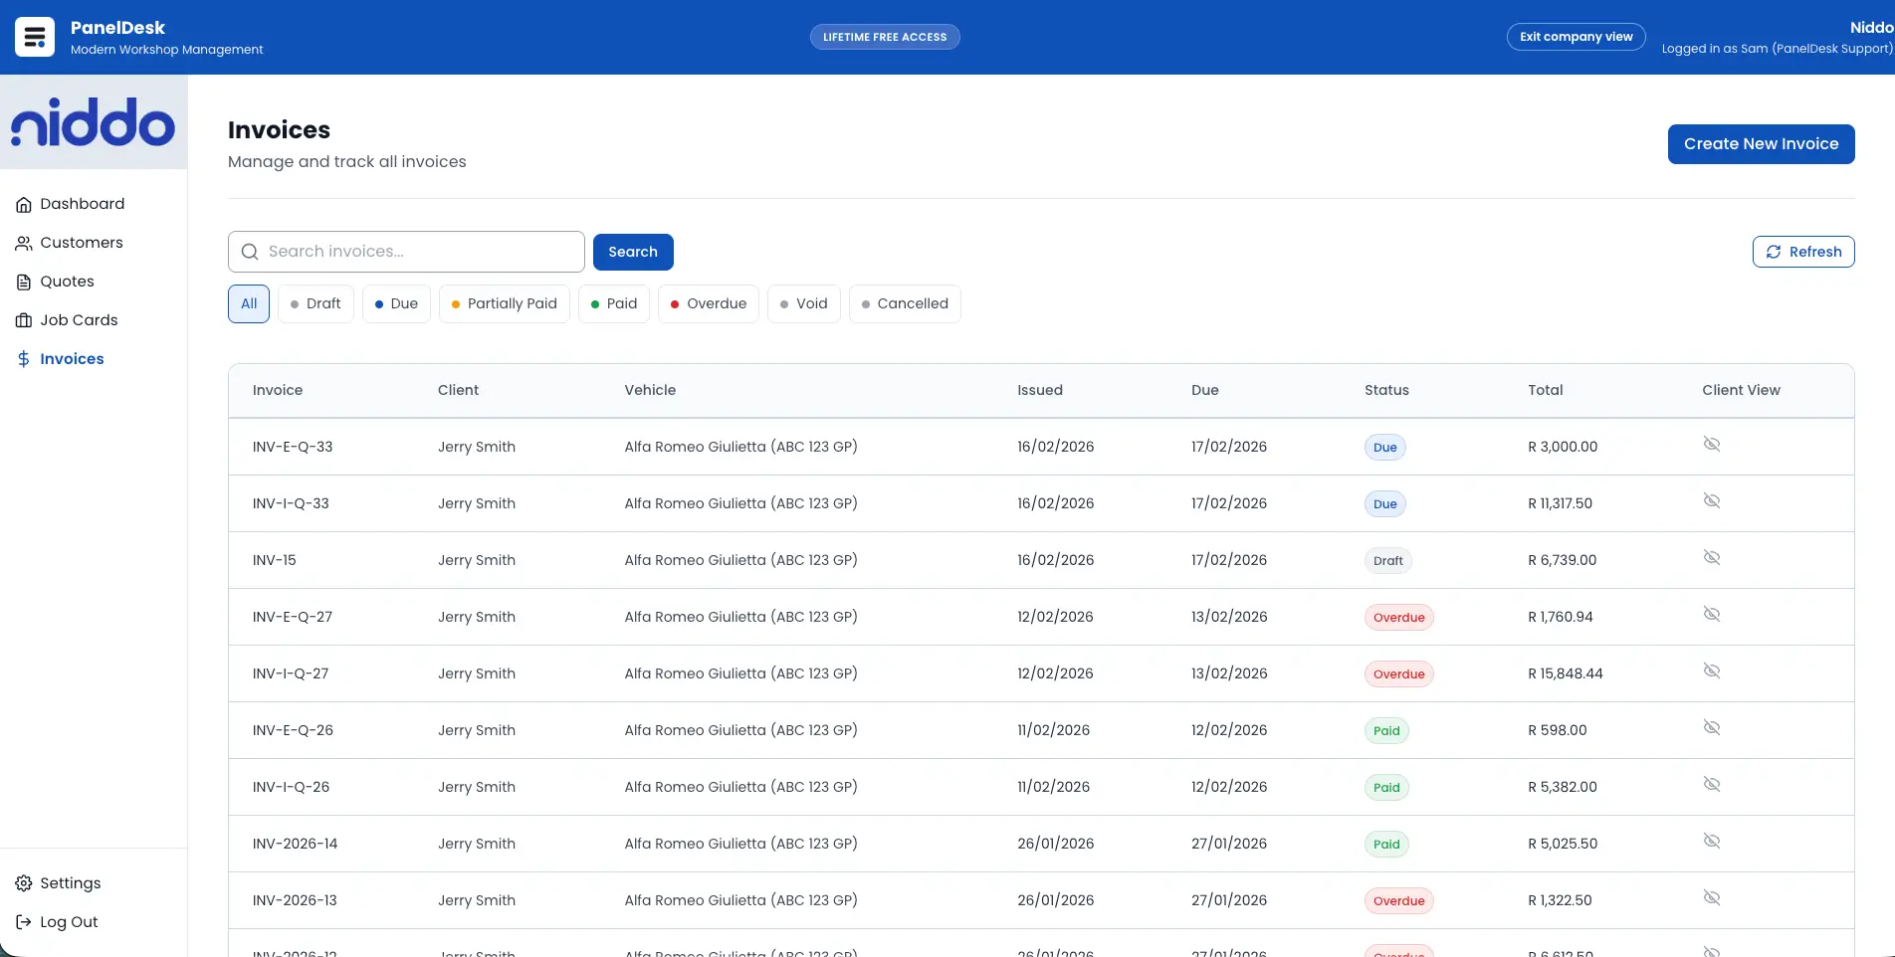Screen dimensions: 1895x957
Task: Toggle client visibility on INV-15
Action: point(1712,557)
